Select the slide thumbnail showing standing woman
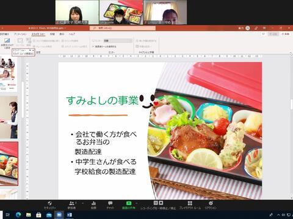 (x=9, y=117)
